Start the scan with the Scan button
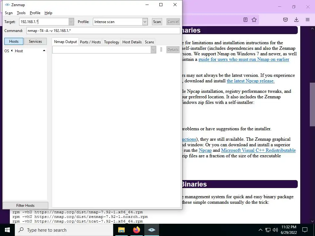The image size is (315, 236). pos(157,22)
